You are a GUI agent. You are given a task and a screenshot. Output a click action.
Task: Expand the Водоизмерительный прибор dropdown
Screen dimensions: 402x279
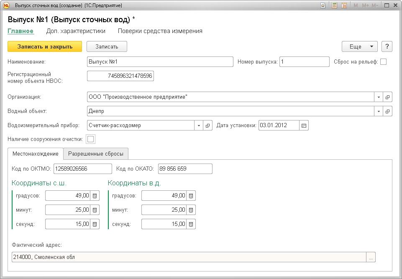199,125
